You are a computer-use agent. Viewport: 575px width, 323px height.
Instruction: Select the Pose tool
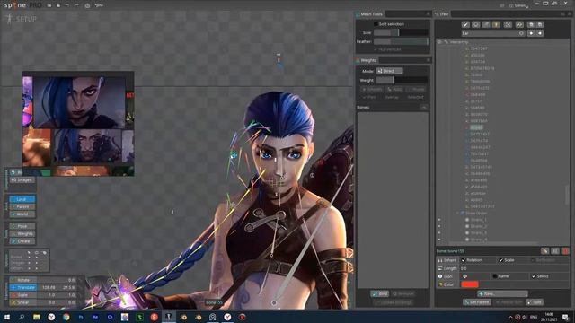pos(22,226)
